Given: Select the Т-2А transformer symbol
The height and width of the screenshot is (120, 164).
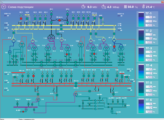Looking at the screenshot, I should click(50, 37).
